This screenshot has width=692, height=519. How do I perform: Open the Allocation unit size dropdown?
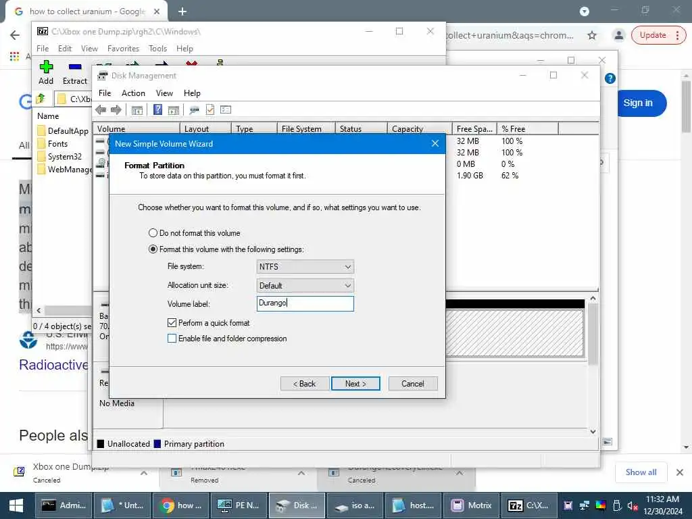[305, 286]
